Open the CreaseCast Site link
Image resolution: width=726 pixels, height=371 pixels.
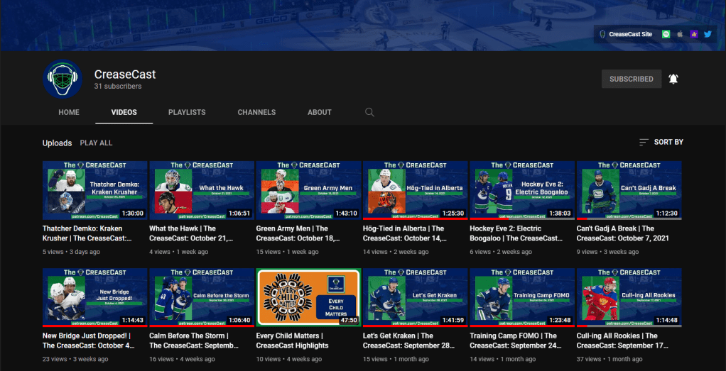point(631,33)
